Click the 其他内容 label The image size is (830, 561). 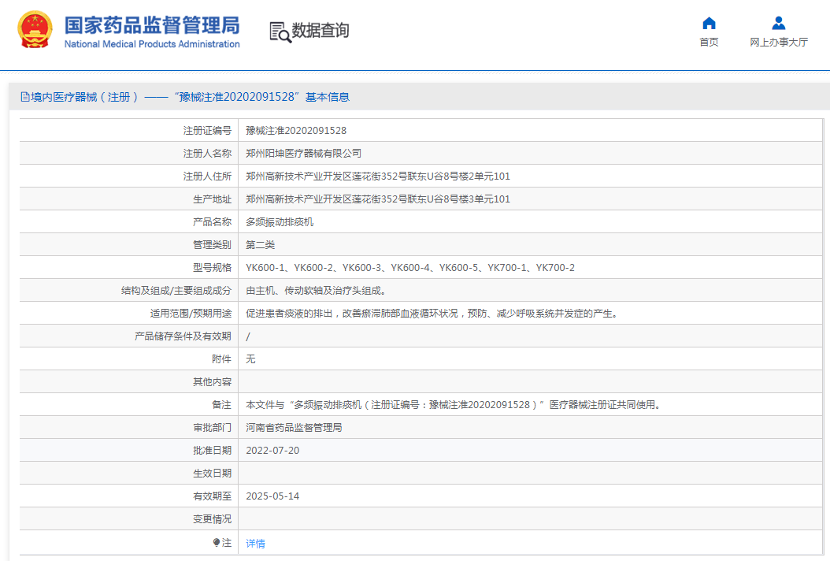[213, 382]
